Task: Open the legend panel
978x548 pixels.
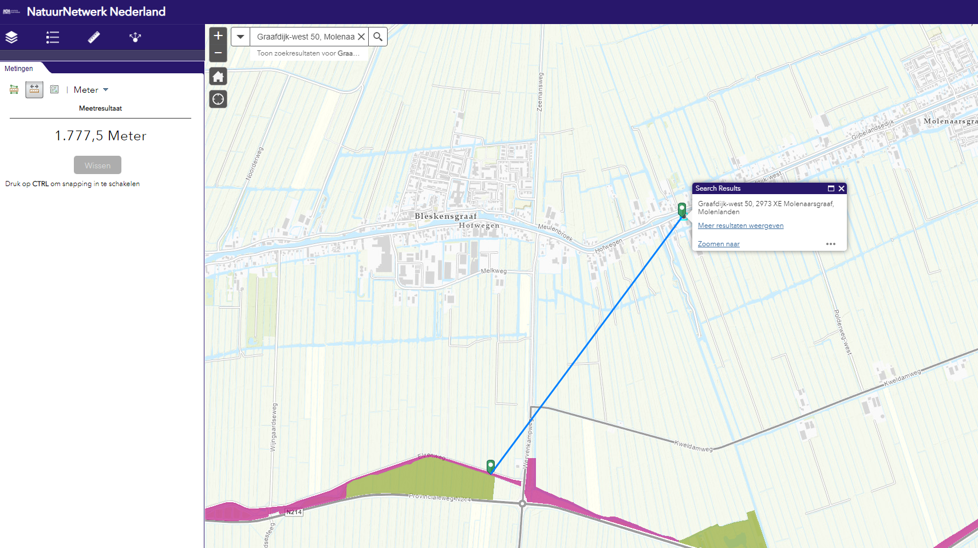Action: [x=53, y=37]
